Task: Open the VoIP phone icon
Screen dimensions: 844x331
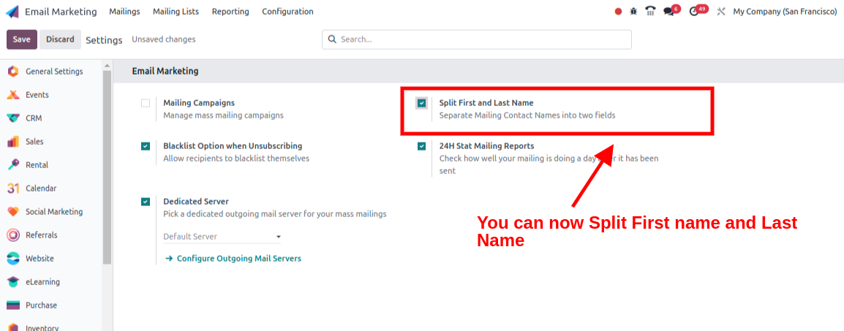Action: point(650,11)
